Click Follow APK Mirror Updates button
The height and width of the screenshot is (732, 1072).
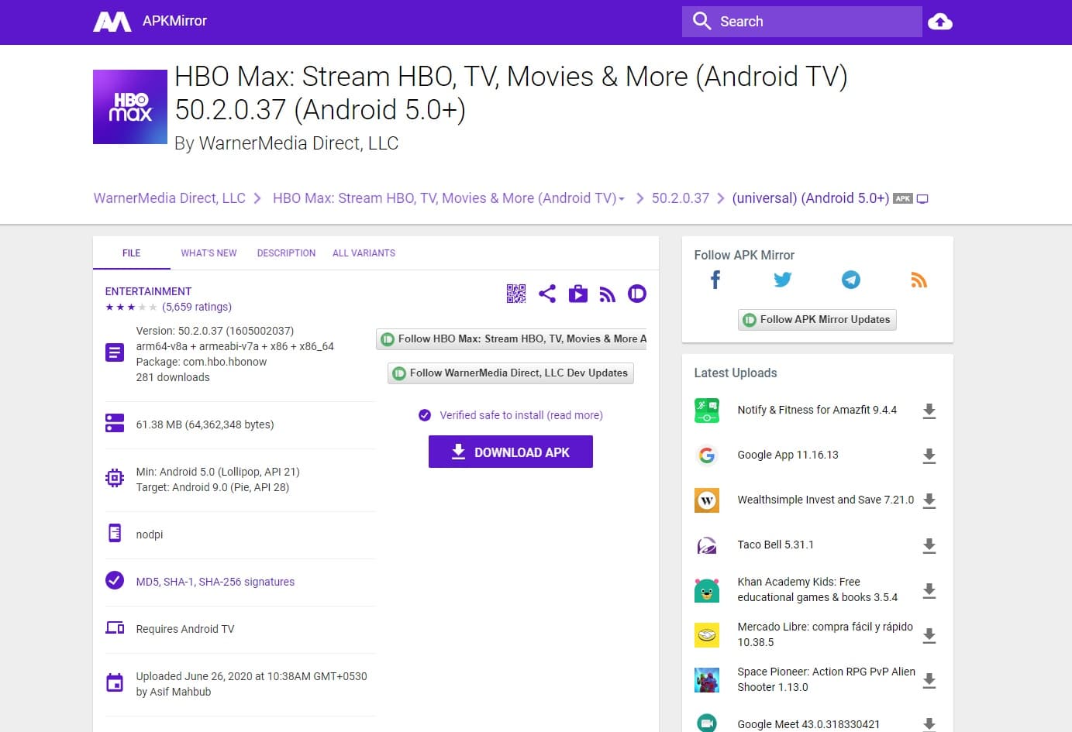click(x=817, y=320)
